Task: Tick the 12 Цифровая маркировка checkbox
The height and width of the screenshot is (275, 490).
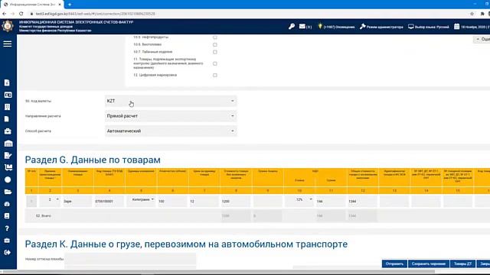Action: pos(215,75)
